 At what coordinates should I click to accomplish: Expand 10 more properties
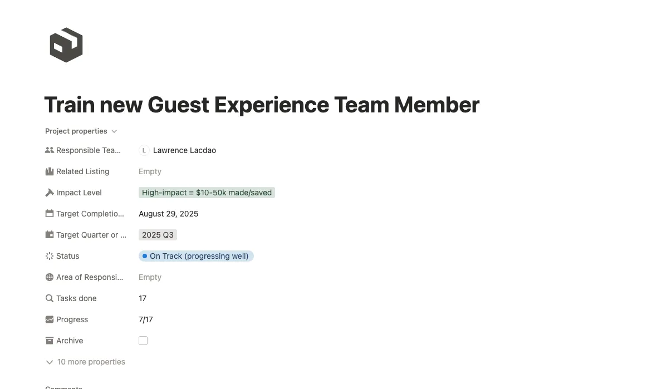click(x=85, y=362)
